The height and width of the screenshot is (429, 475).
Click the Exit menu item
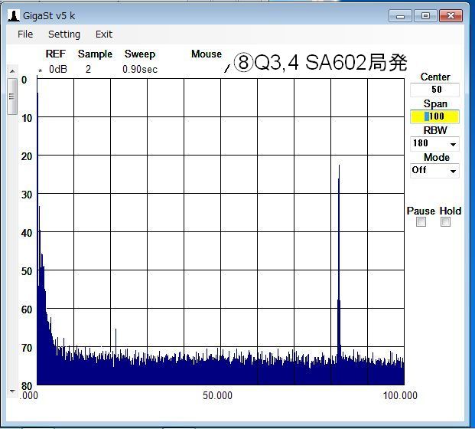tap(104, 34)
